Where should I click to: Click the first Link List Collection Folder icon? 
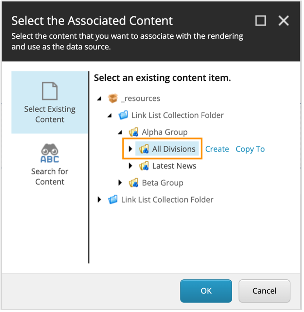(x=123, y=115)
